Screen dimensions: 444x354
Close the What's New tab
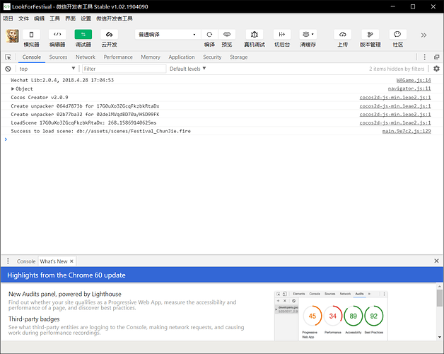tap(71, 261)
